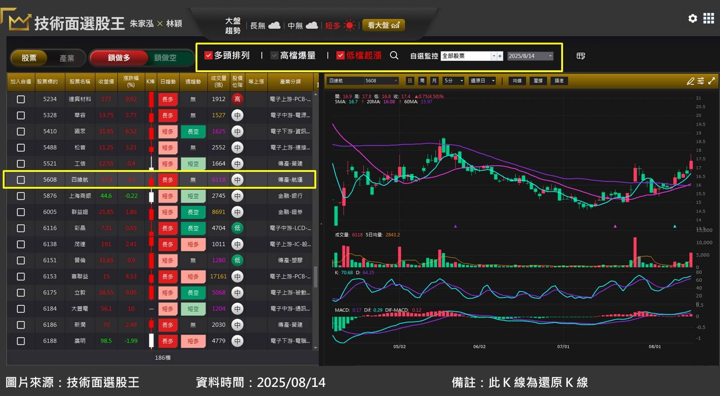
Task: Click the 看大盤 button
Action: [x=383, y=25]
